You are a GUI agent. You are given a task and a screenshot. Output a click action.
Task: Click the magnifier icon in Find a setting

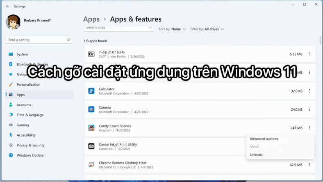click(x=68, y=40)
